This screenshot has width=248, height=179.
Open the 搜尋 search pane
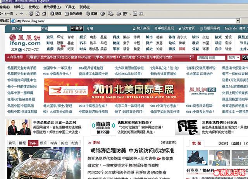coord(56,14)
